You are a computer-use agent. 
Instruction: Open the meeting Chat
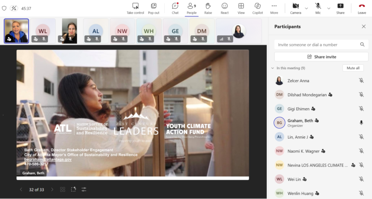coord(175,9)
